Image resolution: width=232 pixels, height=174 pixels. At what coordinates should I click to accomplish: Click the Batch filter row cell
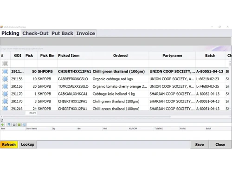point(210,64)
